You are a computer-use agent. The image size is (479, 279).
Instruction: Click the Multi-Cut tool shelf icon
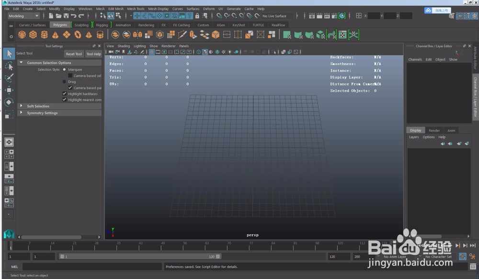coord(182,35)
